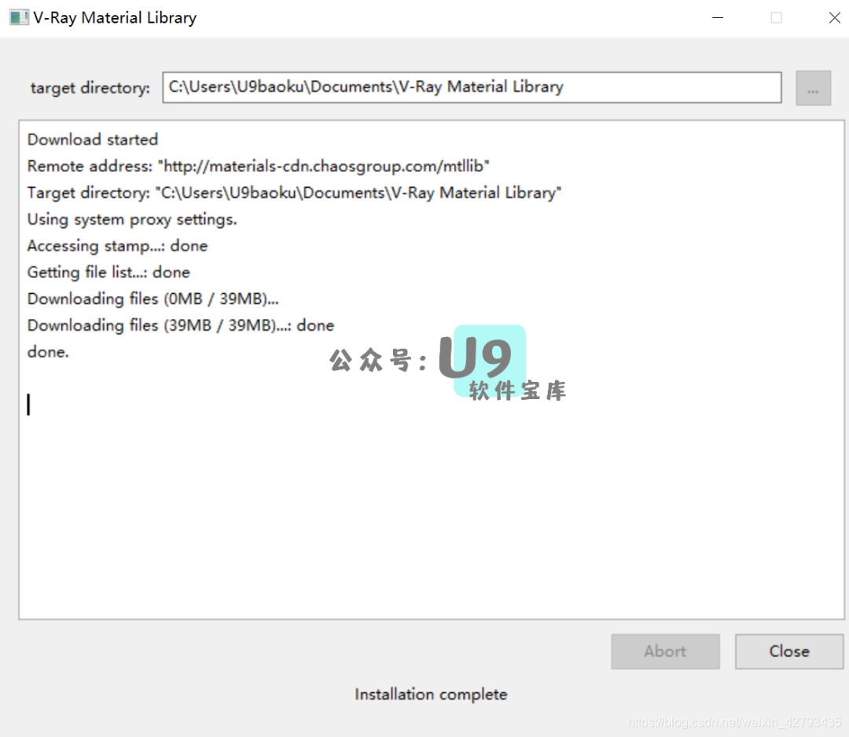
Task: Click the 'Installation complete' status text
Action: click(431, 695)
